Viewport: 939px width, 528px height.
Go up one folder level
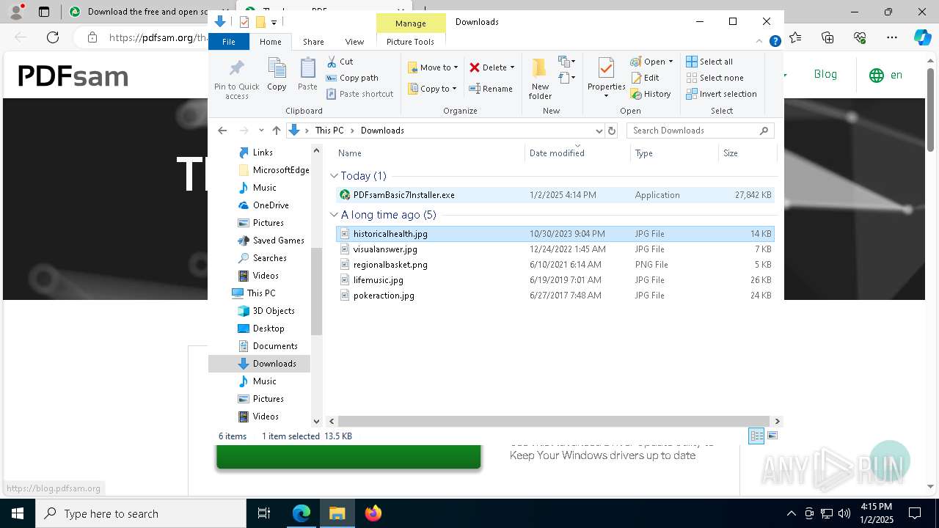pos(276,131)
